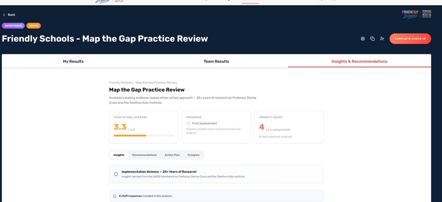442x202 pixels.
Task: Click the Admin badge
Action: (x=33, y=26)
